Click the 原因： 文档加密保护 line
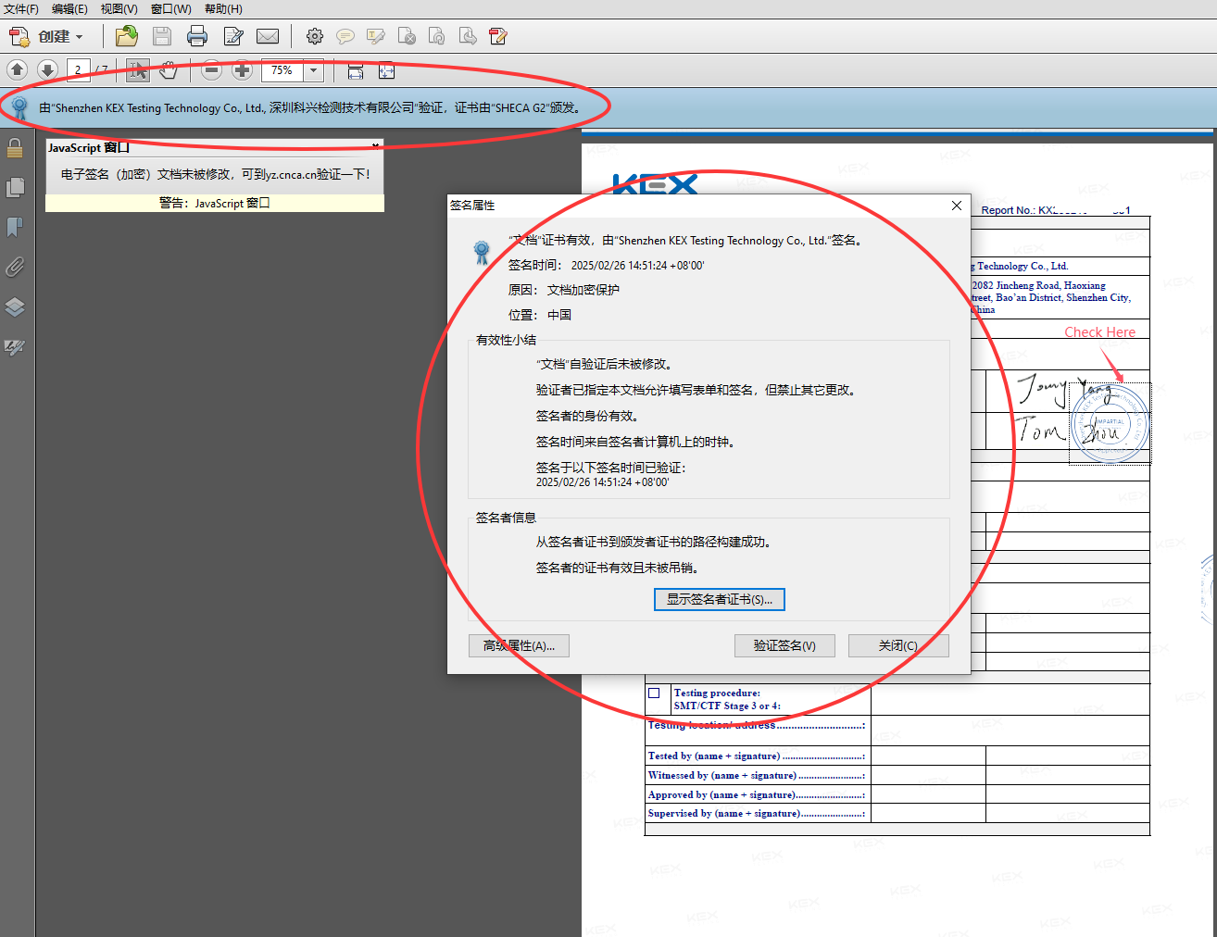1217x937 pixels. click(x=563, y=290)
